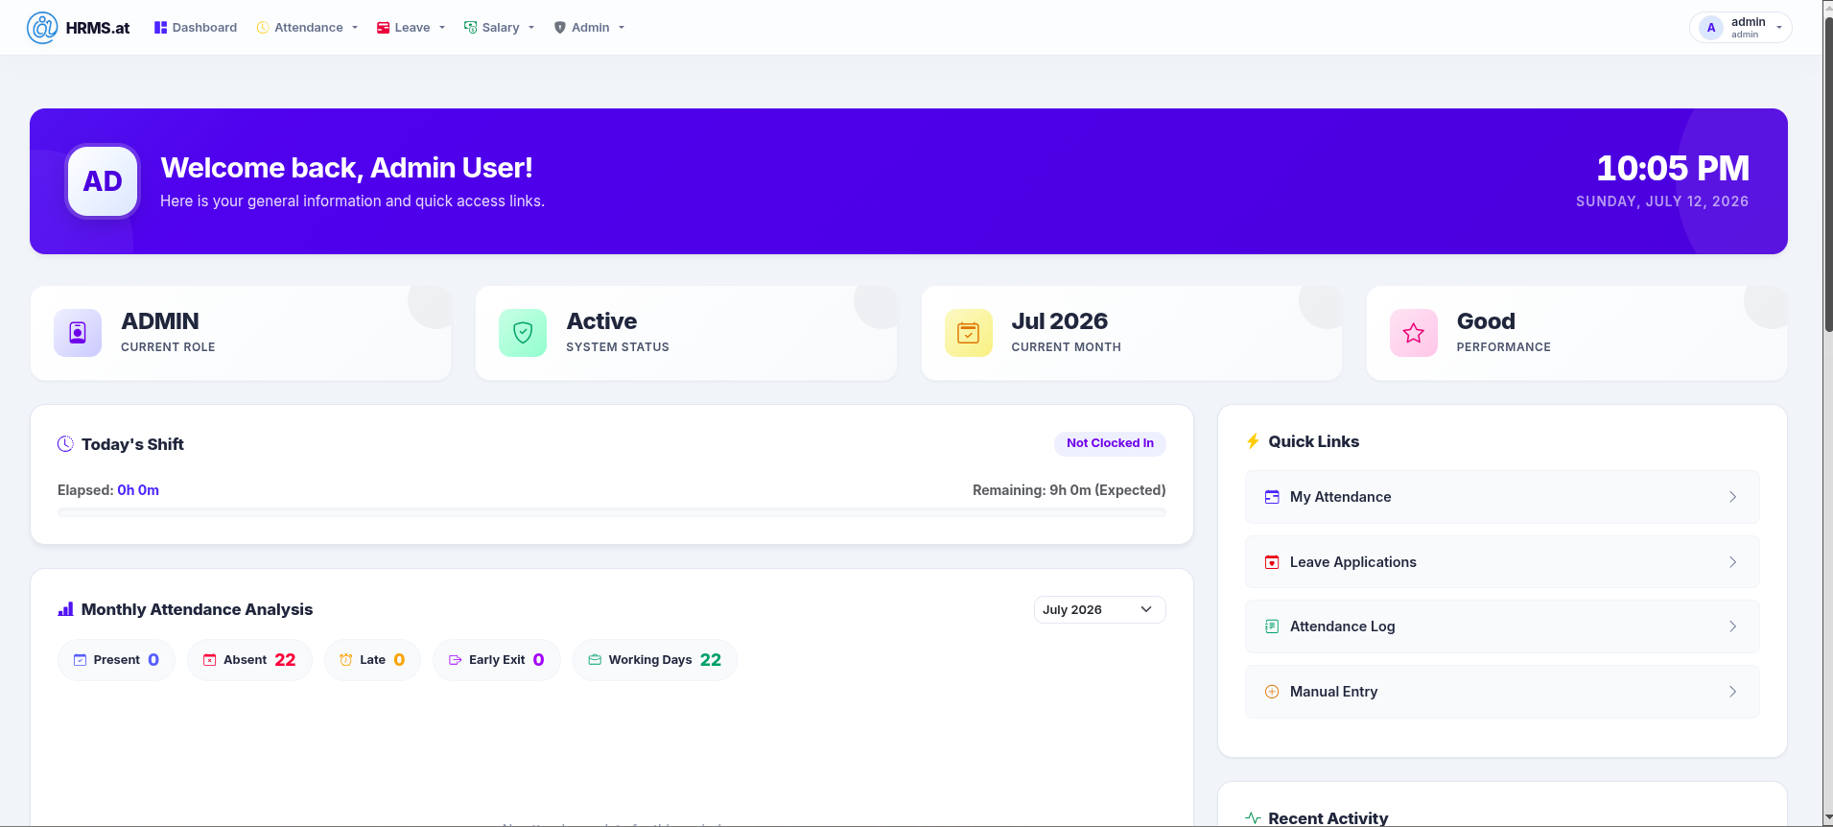
Task: Click the Absent calendar-x icon
Action: (210, 660)
